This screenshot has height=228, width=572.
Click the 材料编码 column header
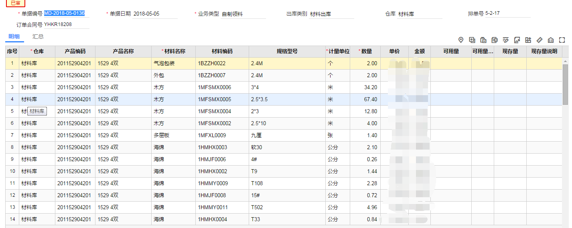click(222, 52)
